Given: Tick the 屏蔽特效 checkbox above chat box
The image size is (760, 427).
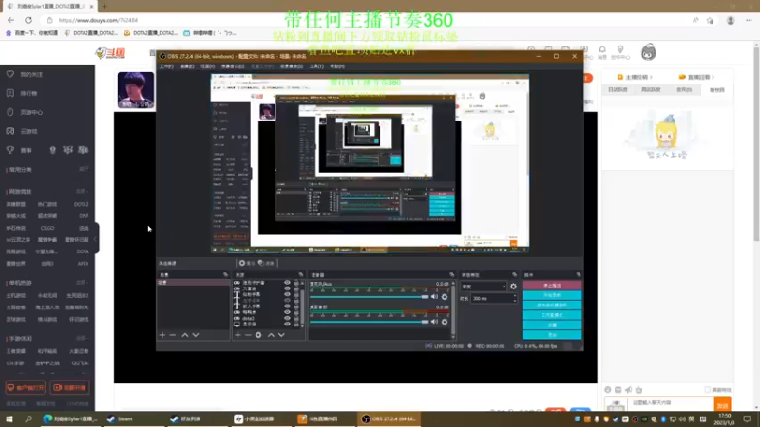Looking at the screenshot, I should click(x=707, y=390).
